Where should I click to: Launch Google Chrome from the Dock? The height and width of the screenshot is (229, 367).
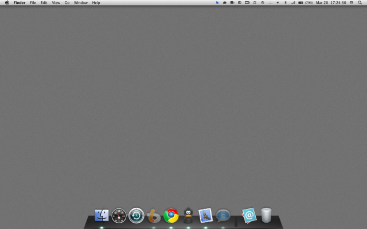[x=171, y=216]
